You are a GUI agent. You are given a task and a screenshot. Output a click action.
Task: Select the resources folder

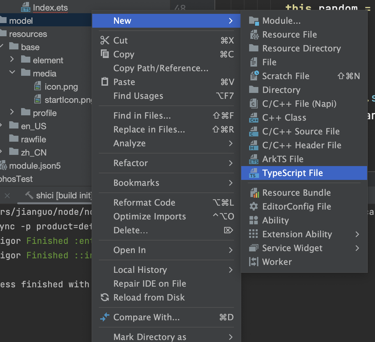[28, 34]
